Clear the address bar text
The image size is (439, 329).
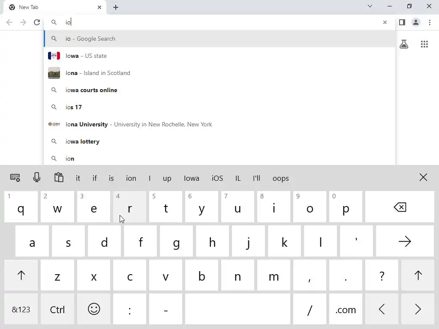[x=385, y=22]
